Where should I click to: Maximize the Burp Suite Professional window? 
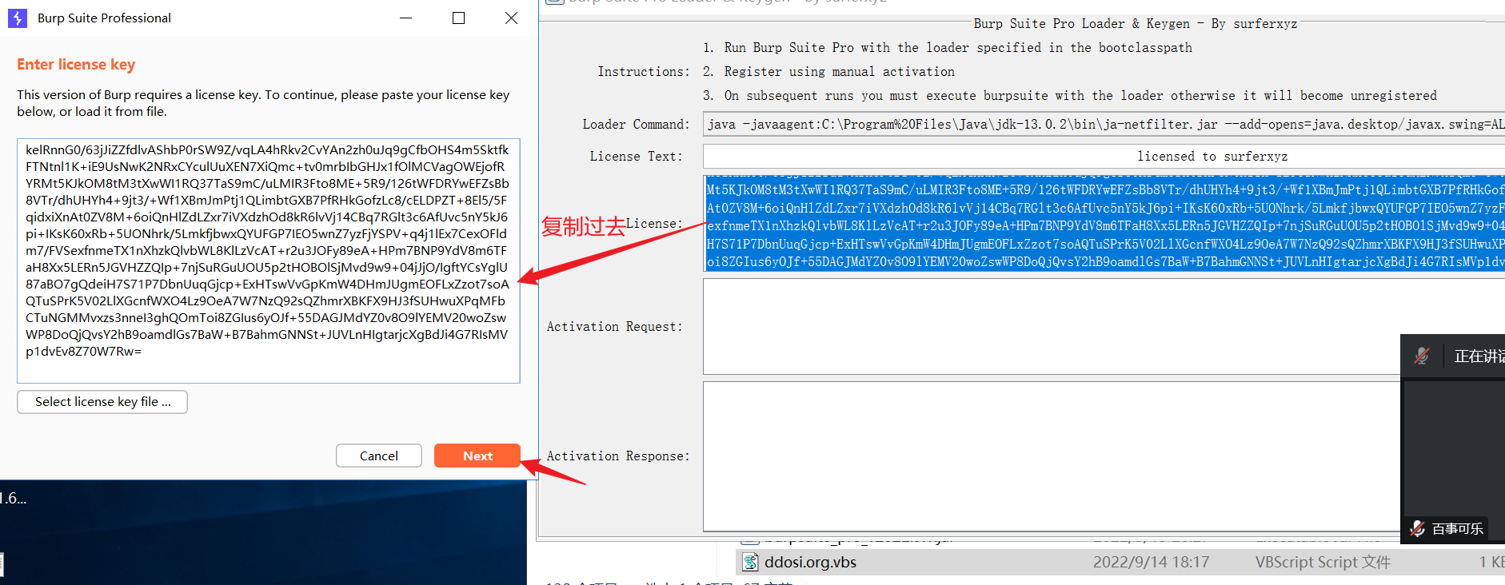coord(458,18)
